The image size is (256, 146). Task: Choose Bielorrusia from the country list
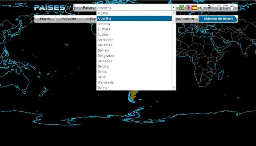tap(134, 82)
